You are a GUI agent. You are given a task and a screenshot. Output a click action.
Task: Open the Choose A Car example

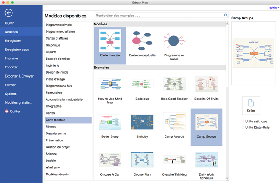tap(110, 160)
